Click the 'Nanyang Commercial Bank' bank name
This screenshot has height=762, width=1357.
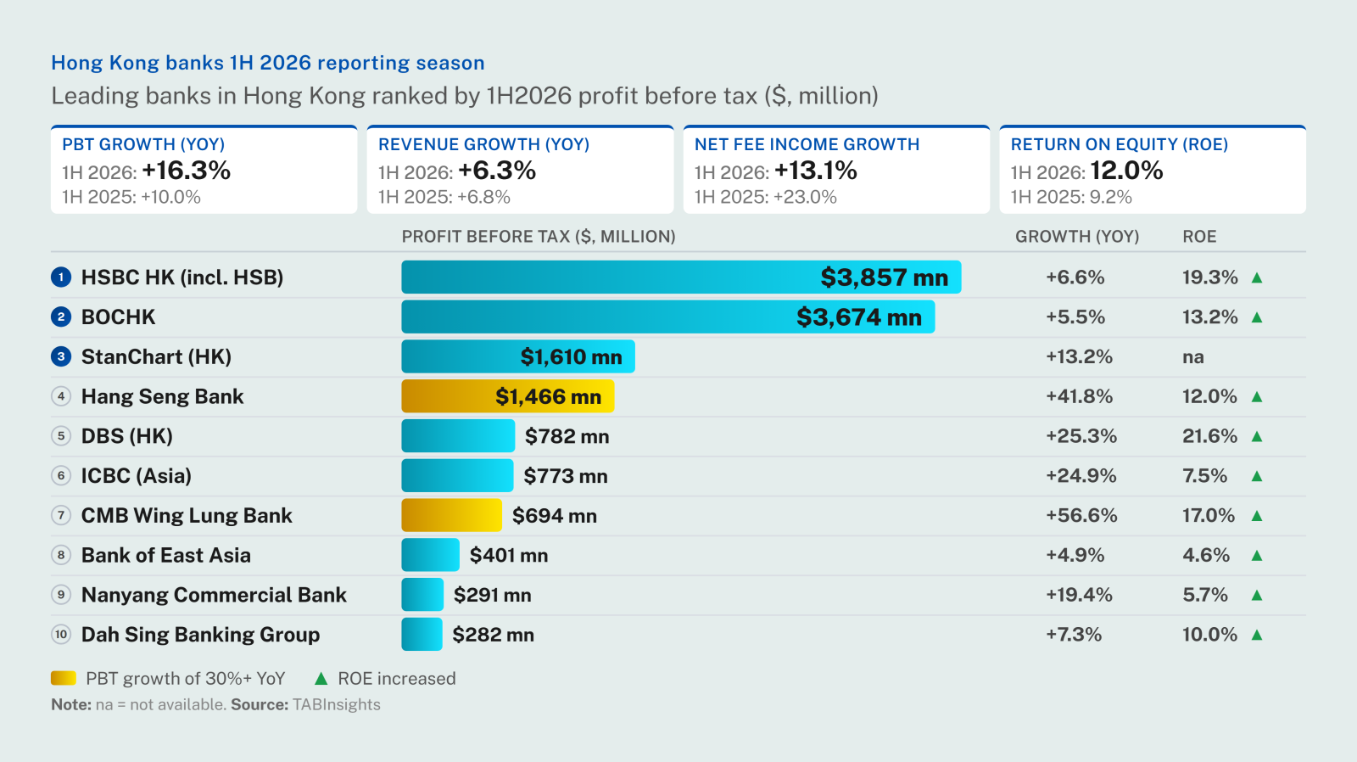[214, 596]
